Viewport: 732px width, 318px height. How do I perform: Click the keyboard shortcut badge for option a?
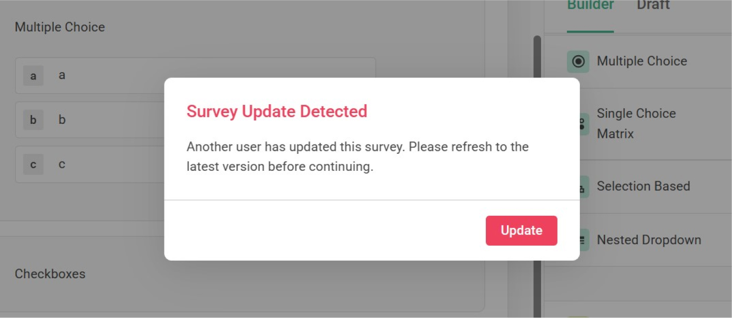[x=33, y=75]
